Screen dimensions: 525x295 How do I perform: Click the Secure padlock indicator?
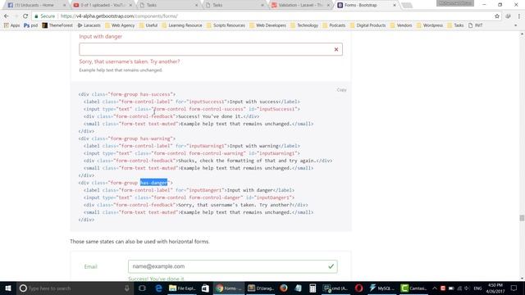click(45, 16)
